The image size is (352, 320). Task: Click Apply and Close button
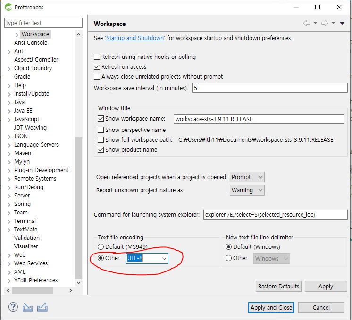tap(271, 307)
